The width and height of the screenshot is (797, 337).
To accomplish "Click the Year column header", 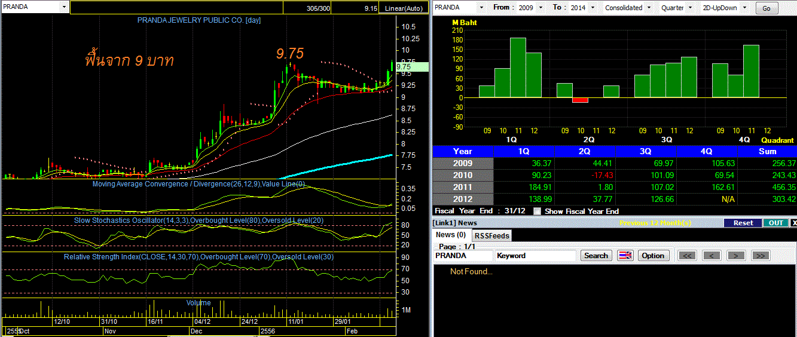I will (x=463, y=151).
